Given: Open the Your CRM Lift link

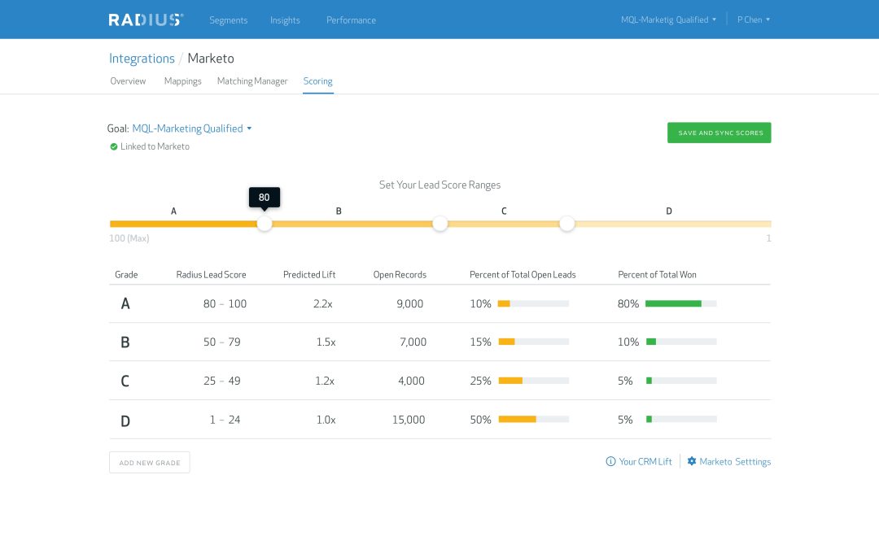Looking at the screenshot, I should click(645, 462).
